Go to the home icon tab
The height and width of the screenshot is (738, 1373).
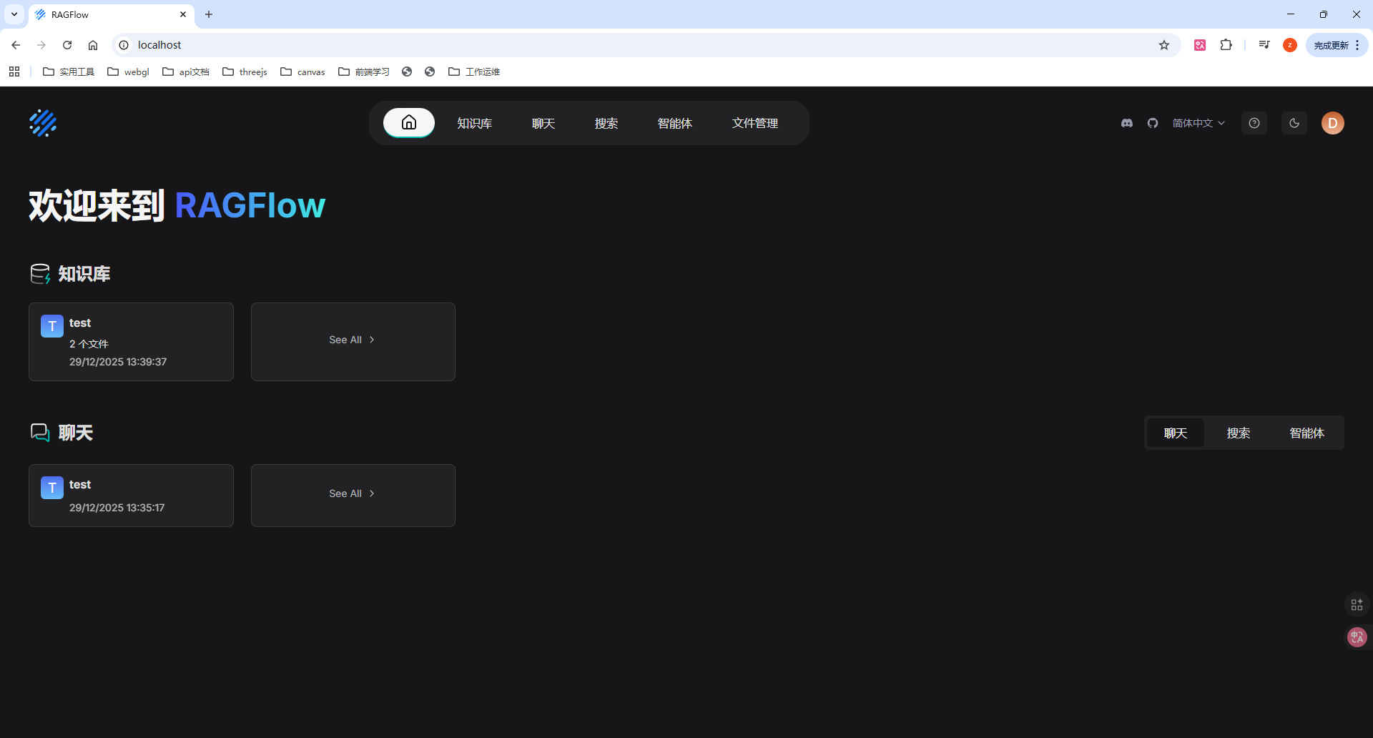coord(408,123)
